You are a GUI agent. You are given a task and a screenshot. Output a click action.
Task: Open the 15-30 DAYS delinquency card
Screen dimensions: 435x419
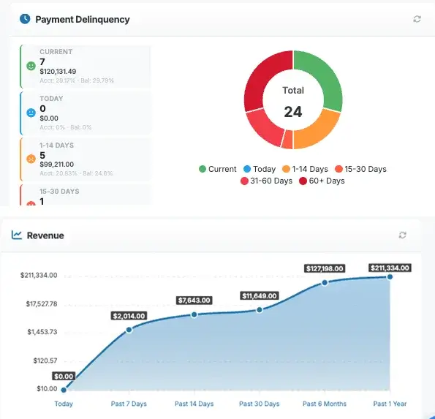tap(86, 195)
